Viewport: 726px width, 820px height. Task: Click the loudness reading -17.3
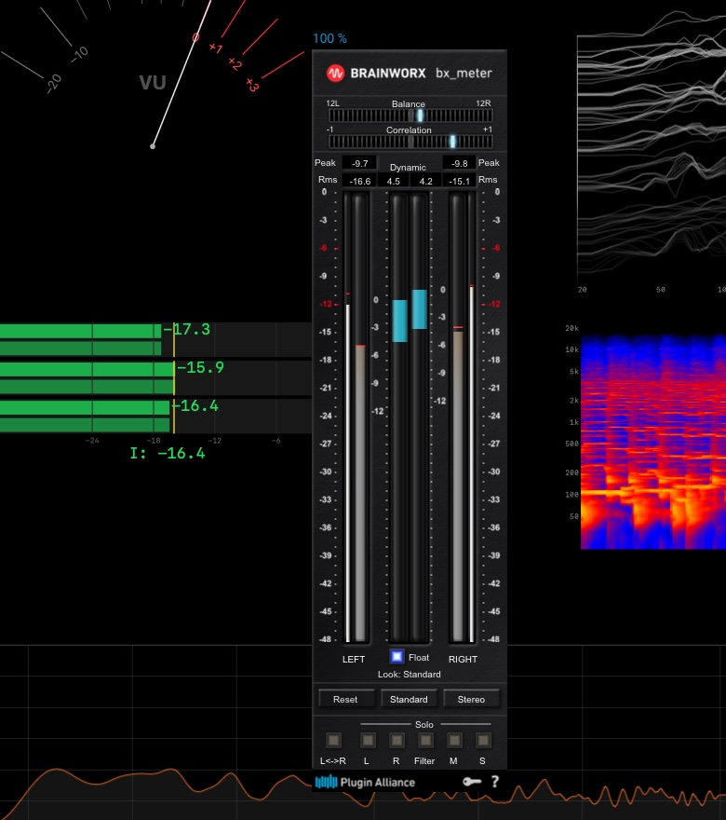187,330
